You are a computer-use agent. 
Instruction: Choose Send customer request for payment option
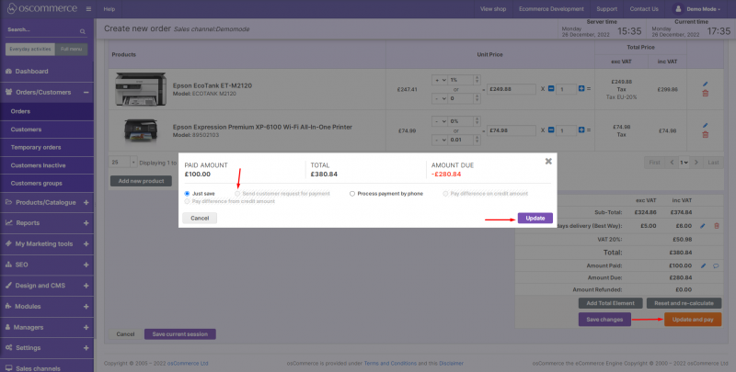click(x=236, y=194)
